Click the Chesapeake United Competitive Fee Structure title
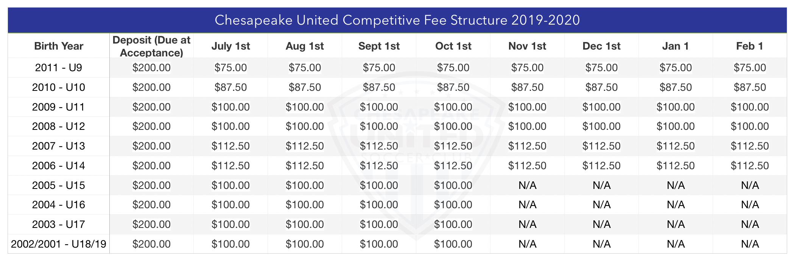This screenshot has width=794, height=262. pyautogui.click(x=397, y=20)
